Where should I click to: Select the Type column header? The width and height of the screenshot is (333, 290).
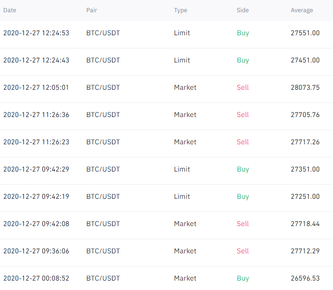click(x=181, y=10)
